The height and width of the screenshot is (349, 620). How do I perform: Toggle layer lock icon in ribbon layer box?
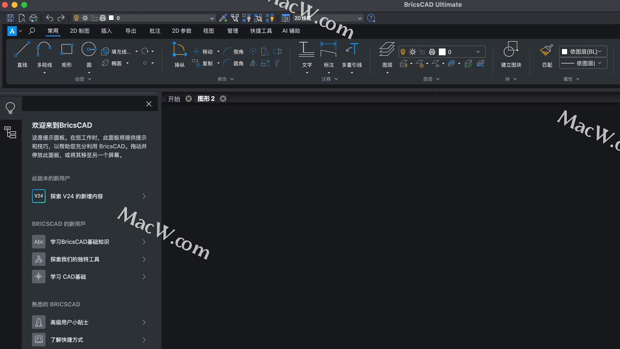point(422,52)
